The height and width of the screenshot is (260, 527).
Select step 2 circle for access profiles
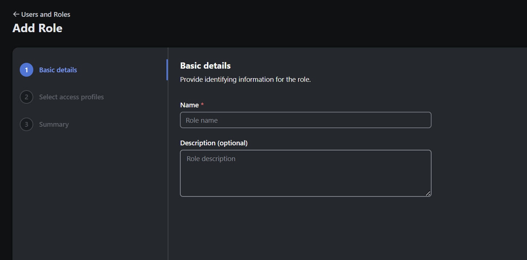[26, 97]
